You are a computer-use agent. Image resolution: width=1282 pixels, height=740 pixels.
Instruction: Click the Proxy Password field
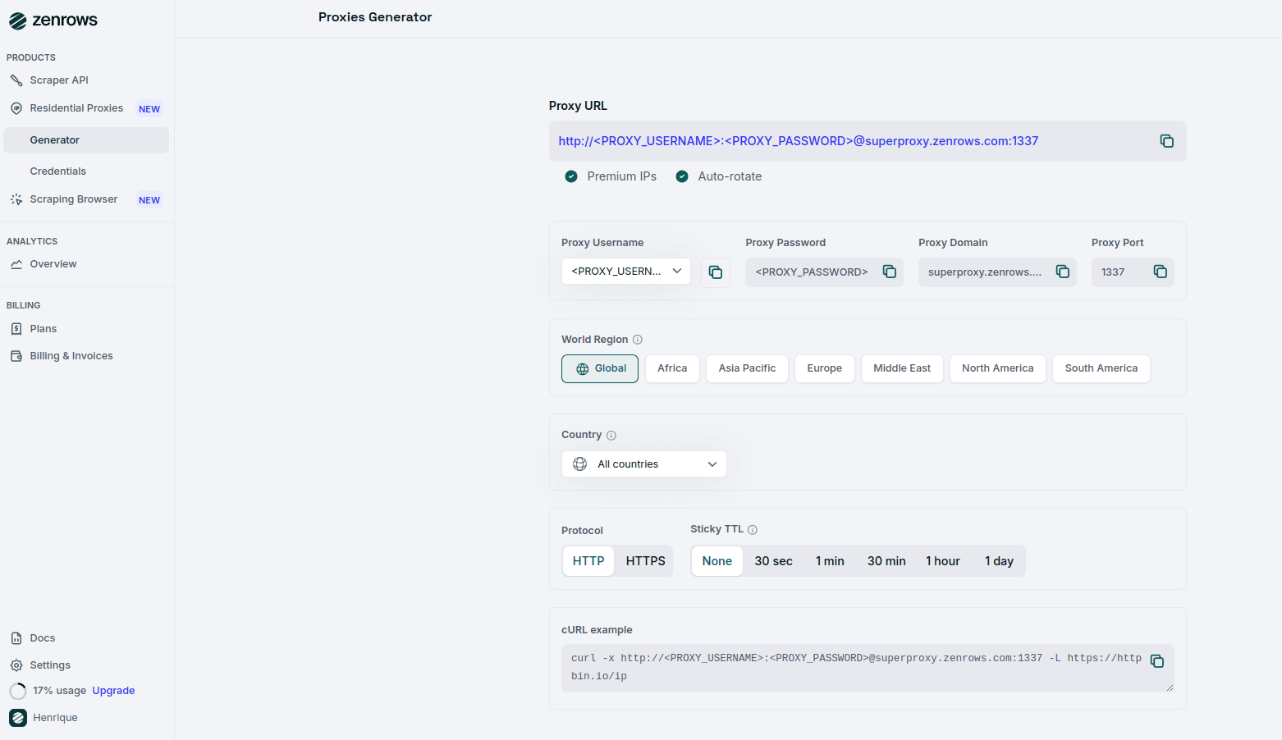click(x=824, y=272)
